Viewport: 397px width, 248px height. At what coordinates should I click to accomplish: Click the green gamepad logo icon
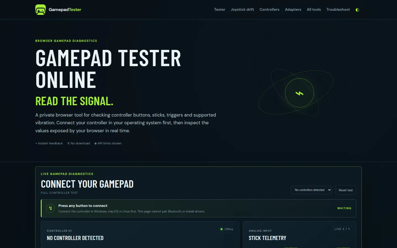[41, 10]
